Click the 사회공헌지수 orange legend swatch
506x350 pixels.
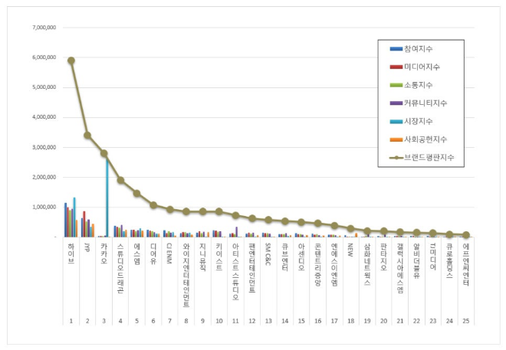pos(396,139)
